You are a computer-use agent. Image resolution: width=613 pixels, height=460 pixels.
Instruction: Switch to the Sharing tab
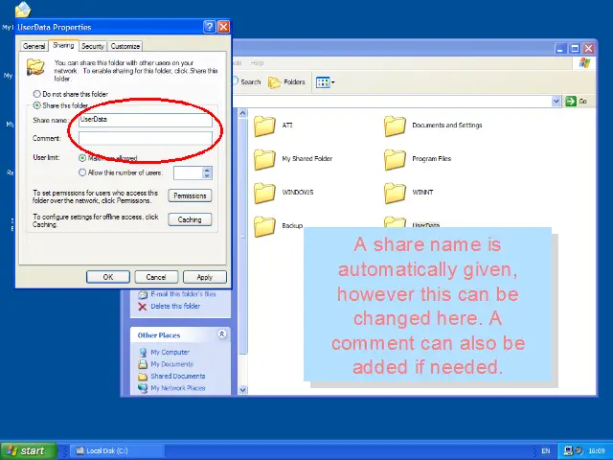click(x=63, y=45)
